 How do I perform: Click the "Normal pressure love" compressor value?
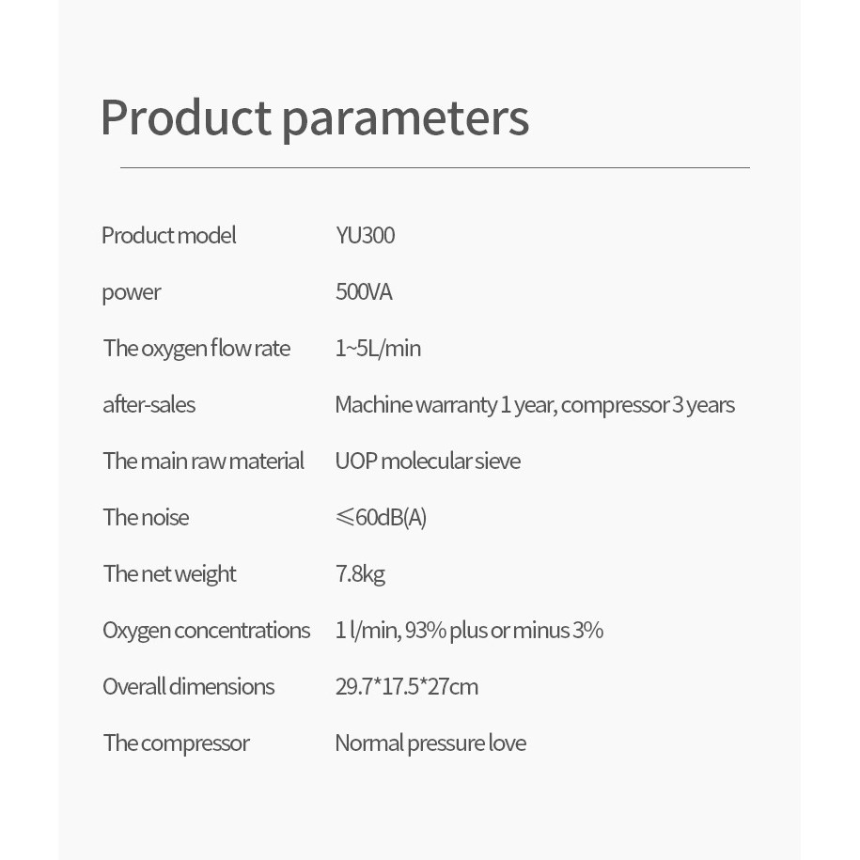(430, 743)
